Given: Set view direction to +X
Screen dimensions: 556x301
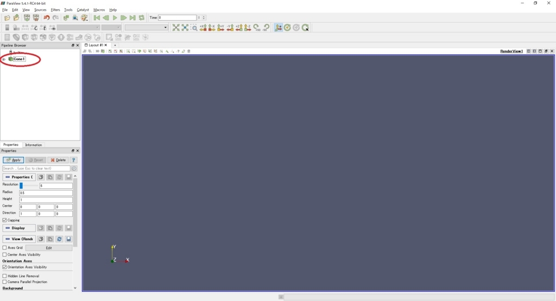Looking at the screenshot, I should click(203, 28).
